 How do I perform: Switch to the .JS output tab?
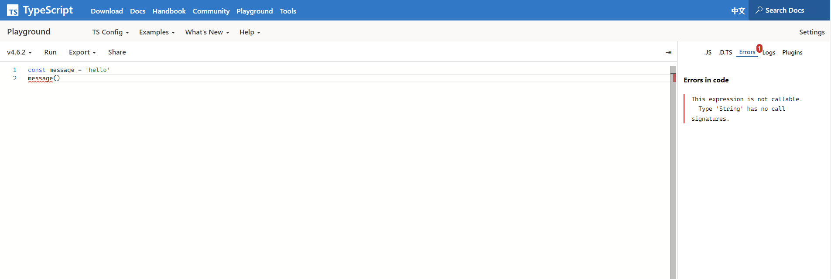tap(708, 52)
